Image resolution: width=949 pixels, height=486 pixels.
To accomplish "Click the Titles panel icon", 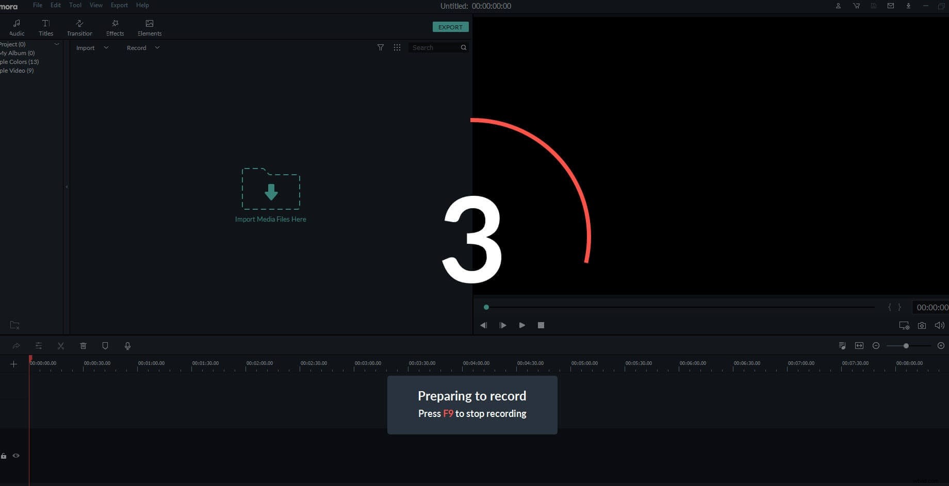I will [45, 27].
